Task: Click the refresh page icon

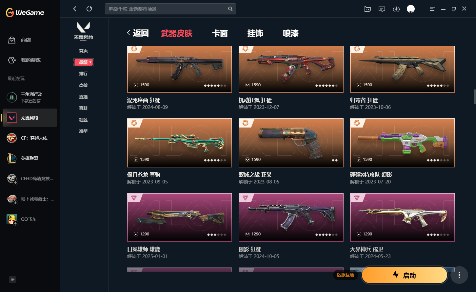Action: coord(89,9)
